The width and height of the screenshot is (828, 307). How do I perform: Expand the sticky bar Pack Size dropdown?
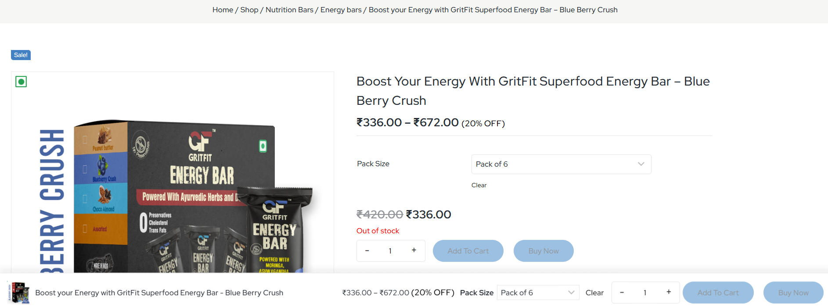click(537, 293)
